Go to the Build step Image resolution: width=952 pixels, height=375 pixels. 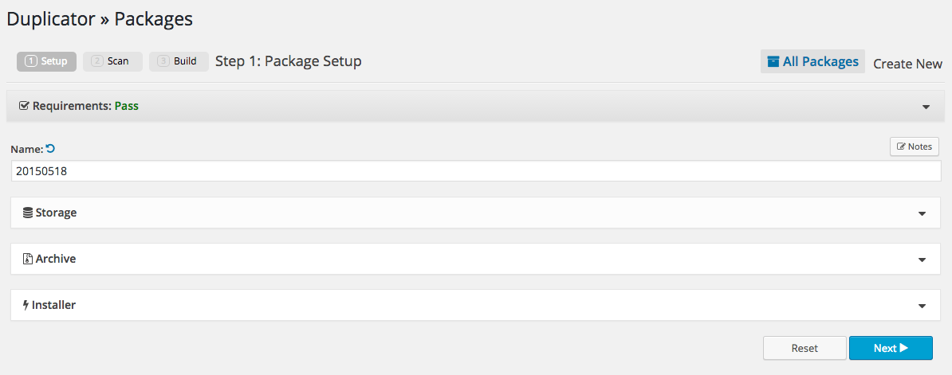coord(179,61)
